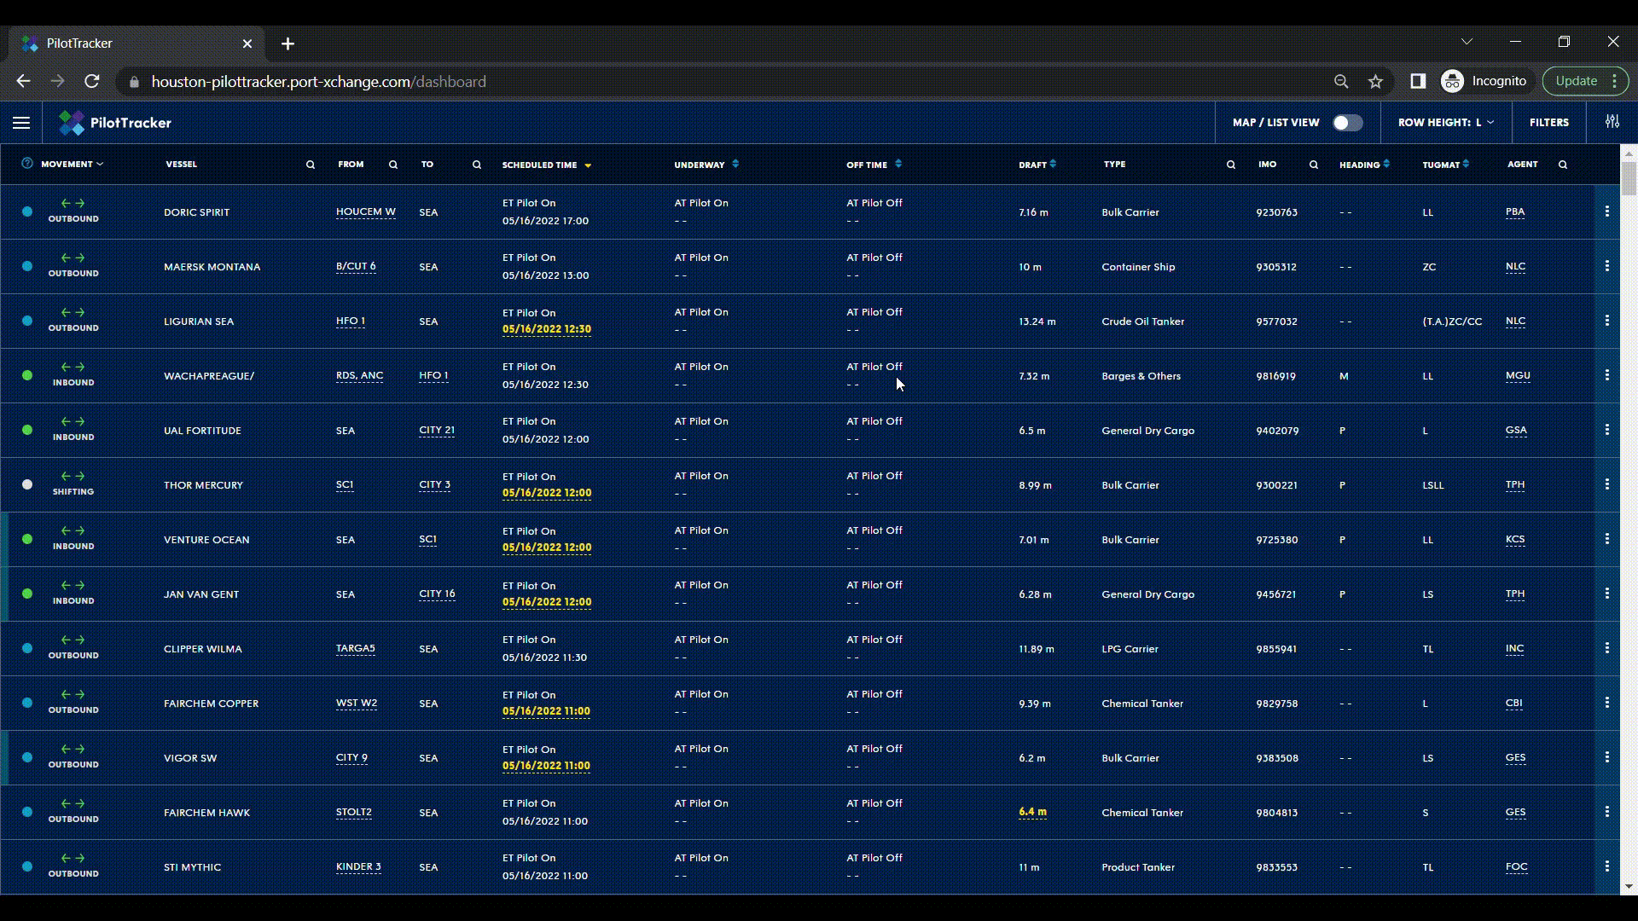Sort by Scheduled Time column arrow

[x=588, y=165]
